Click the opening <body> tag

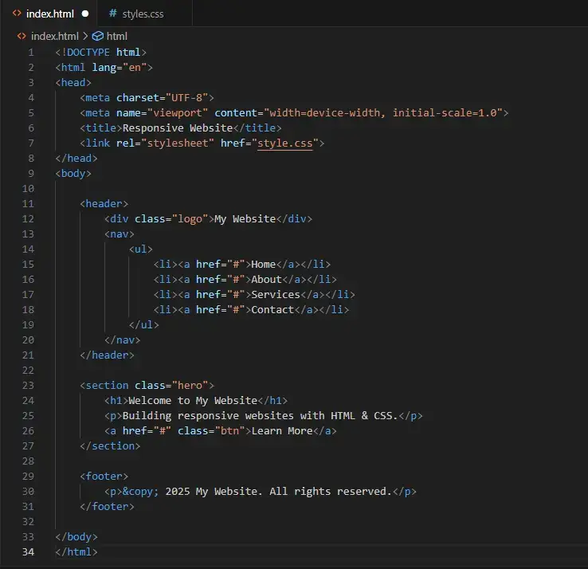click(x=73, y=174)
